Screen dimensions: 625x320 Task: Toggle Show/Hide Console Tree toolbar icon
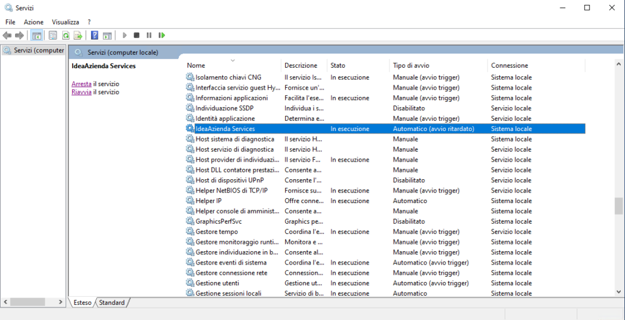point(37,35)
